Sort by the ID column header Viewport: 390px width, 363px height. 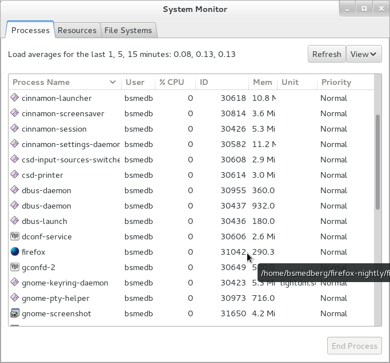coord(222,82)
